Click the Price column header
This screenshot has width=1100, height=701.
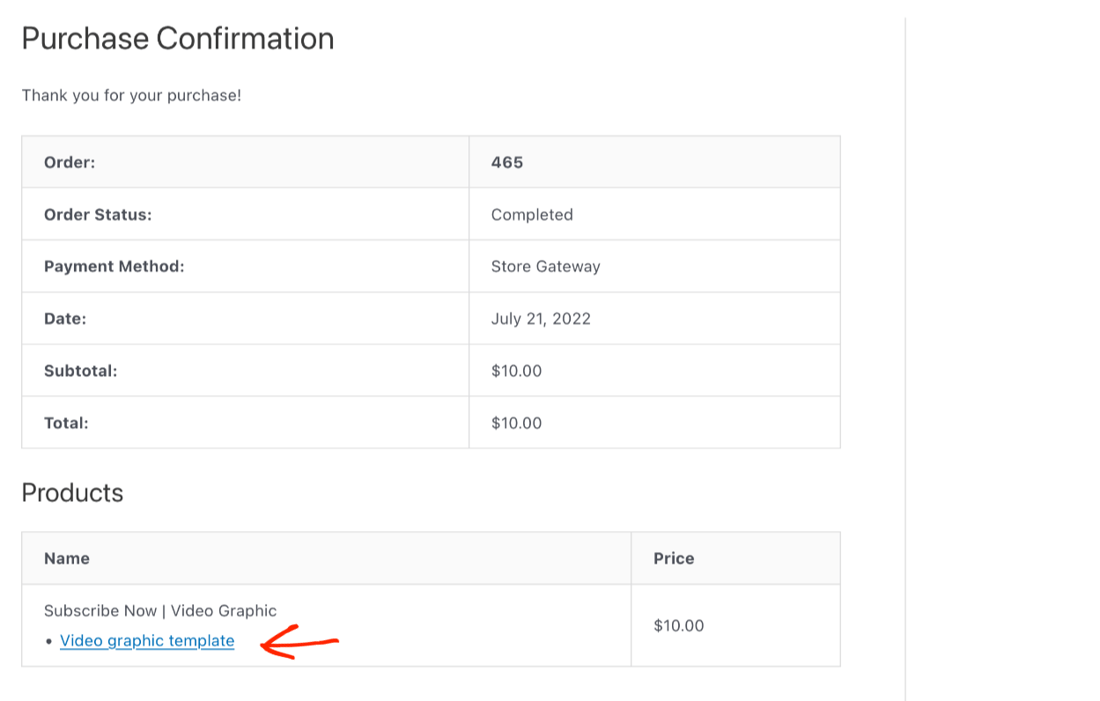[672, 557]
